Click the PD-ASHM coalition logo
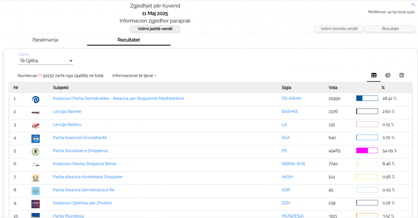The image size is (418, 218). (x=36, y=99)
